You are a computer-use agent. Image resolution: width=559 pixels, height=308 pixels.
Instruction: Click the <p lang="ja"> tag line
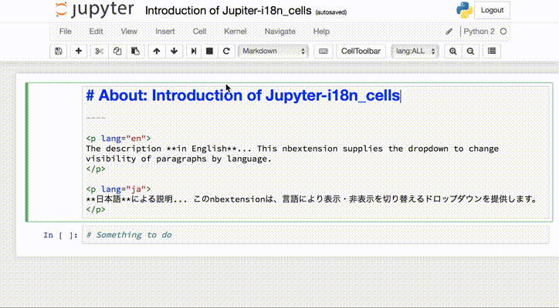118,189
